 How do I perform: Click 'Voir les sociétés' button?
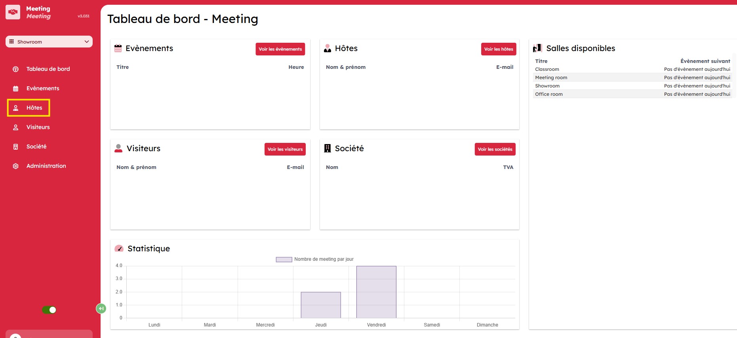[495, 149]
